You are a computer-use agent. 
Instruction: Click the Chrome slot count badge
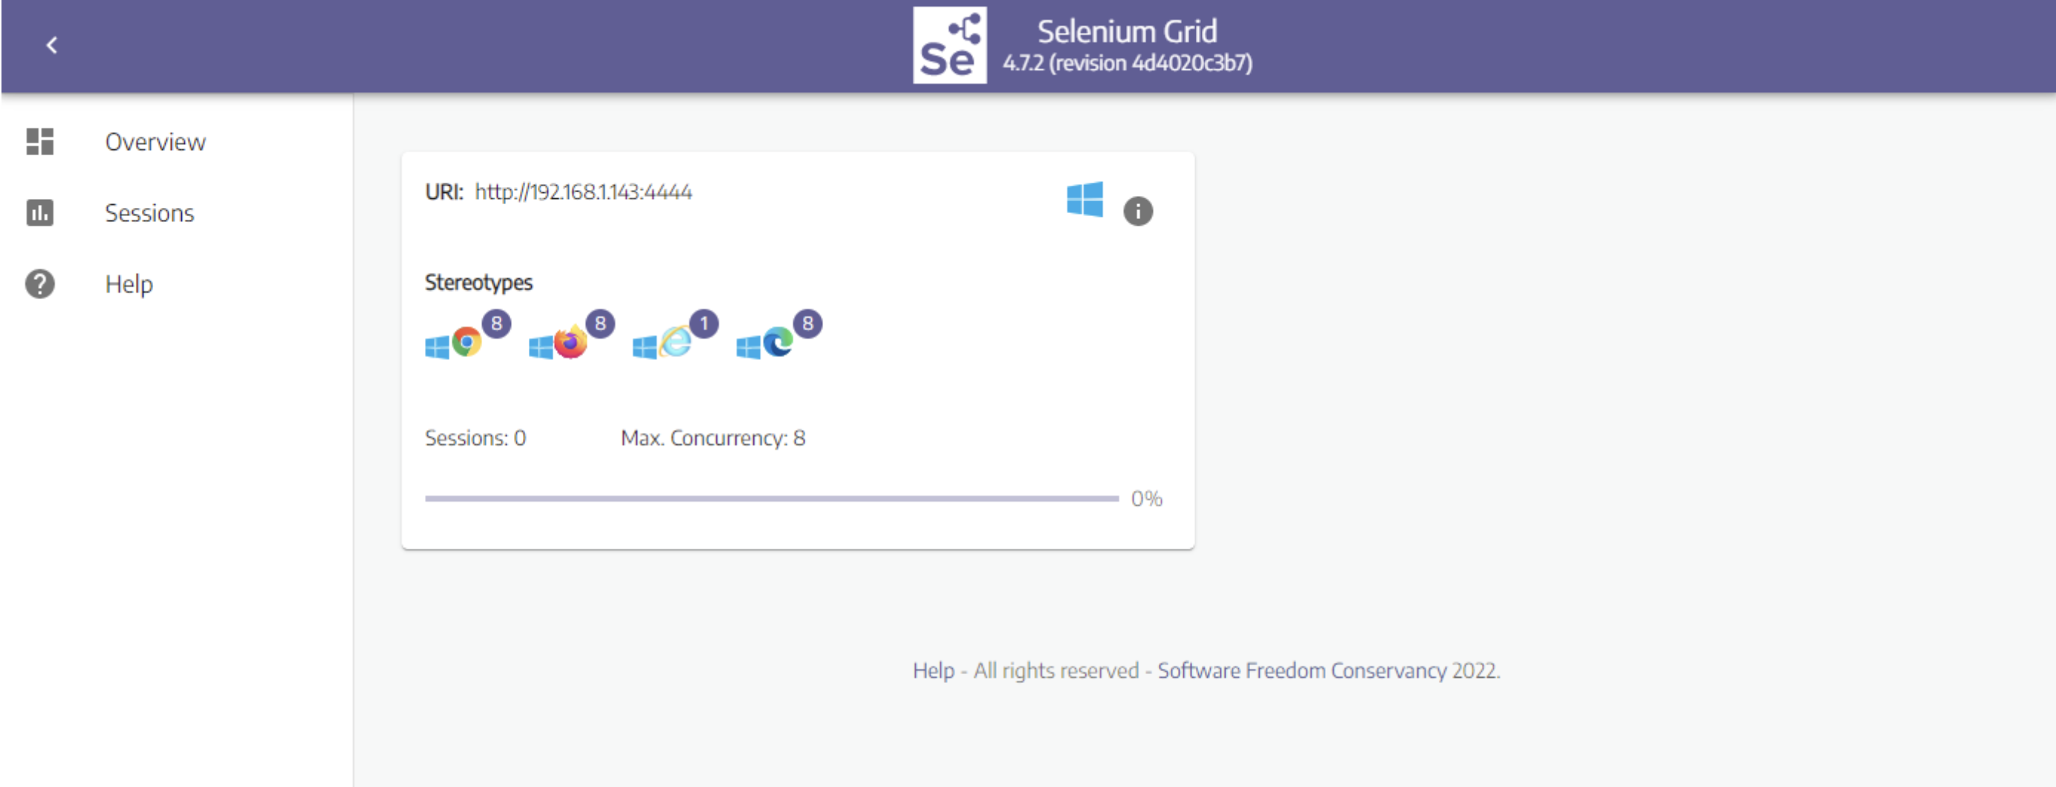pos(496,323)
